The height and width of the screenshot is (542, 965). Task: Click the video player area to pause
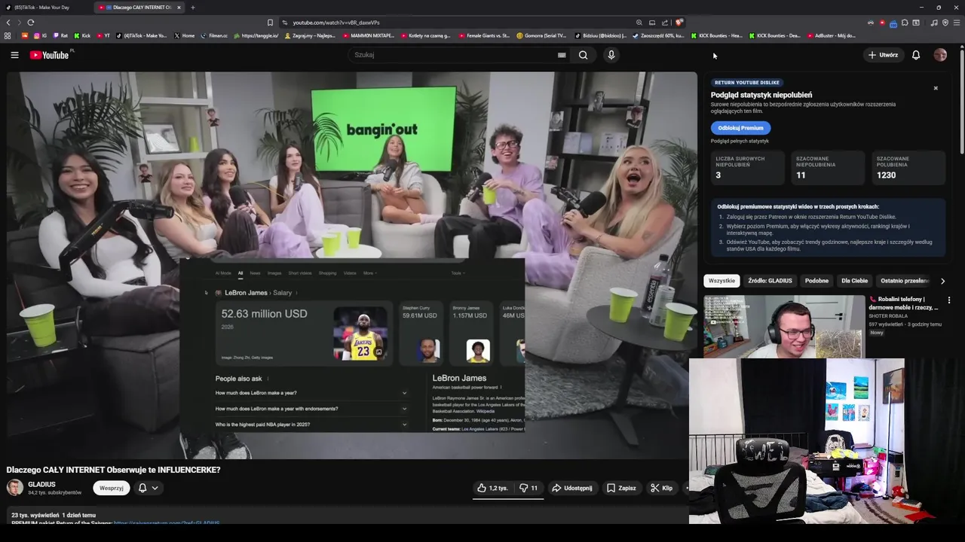[x=352, y=265]
